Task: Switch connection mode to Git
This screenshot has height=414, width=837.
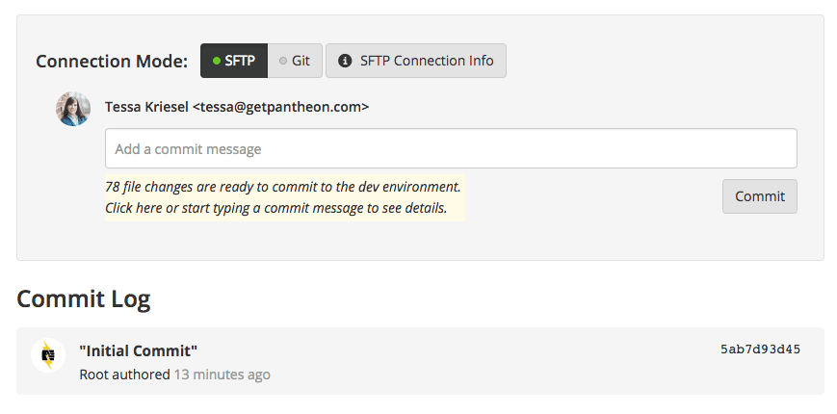Action: (295, 61)
